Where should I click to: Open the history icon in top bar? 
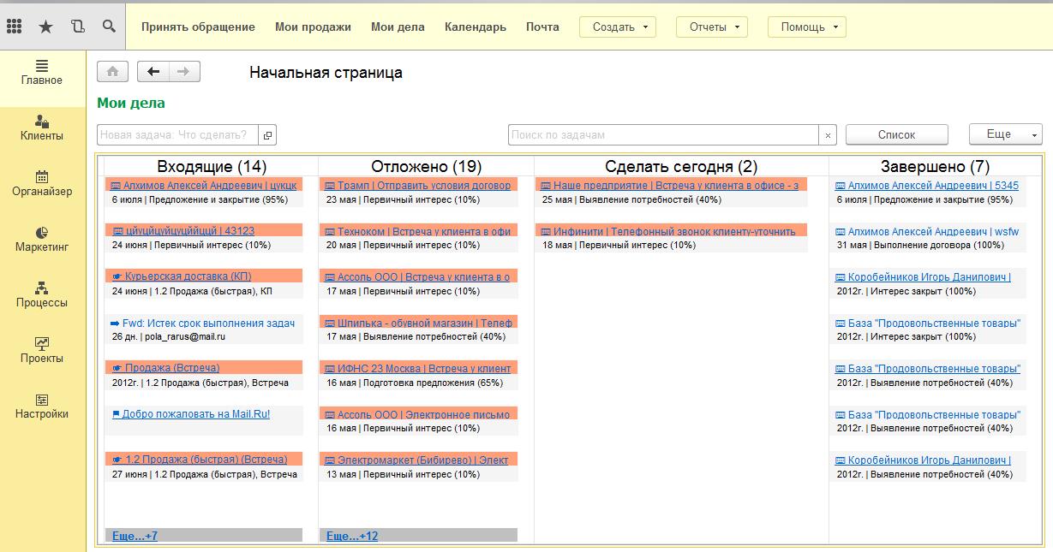(77, 27)
